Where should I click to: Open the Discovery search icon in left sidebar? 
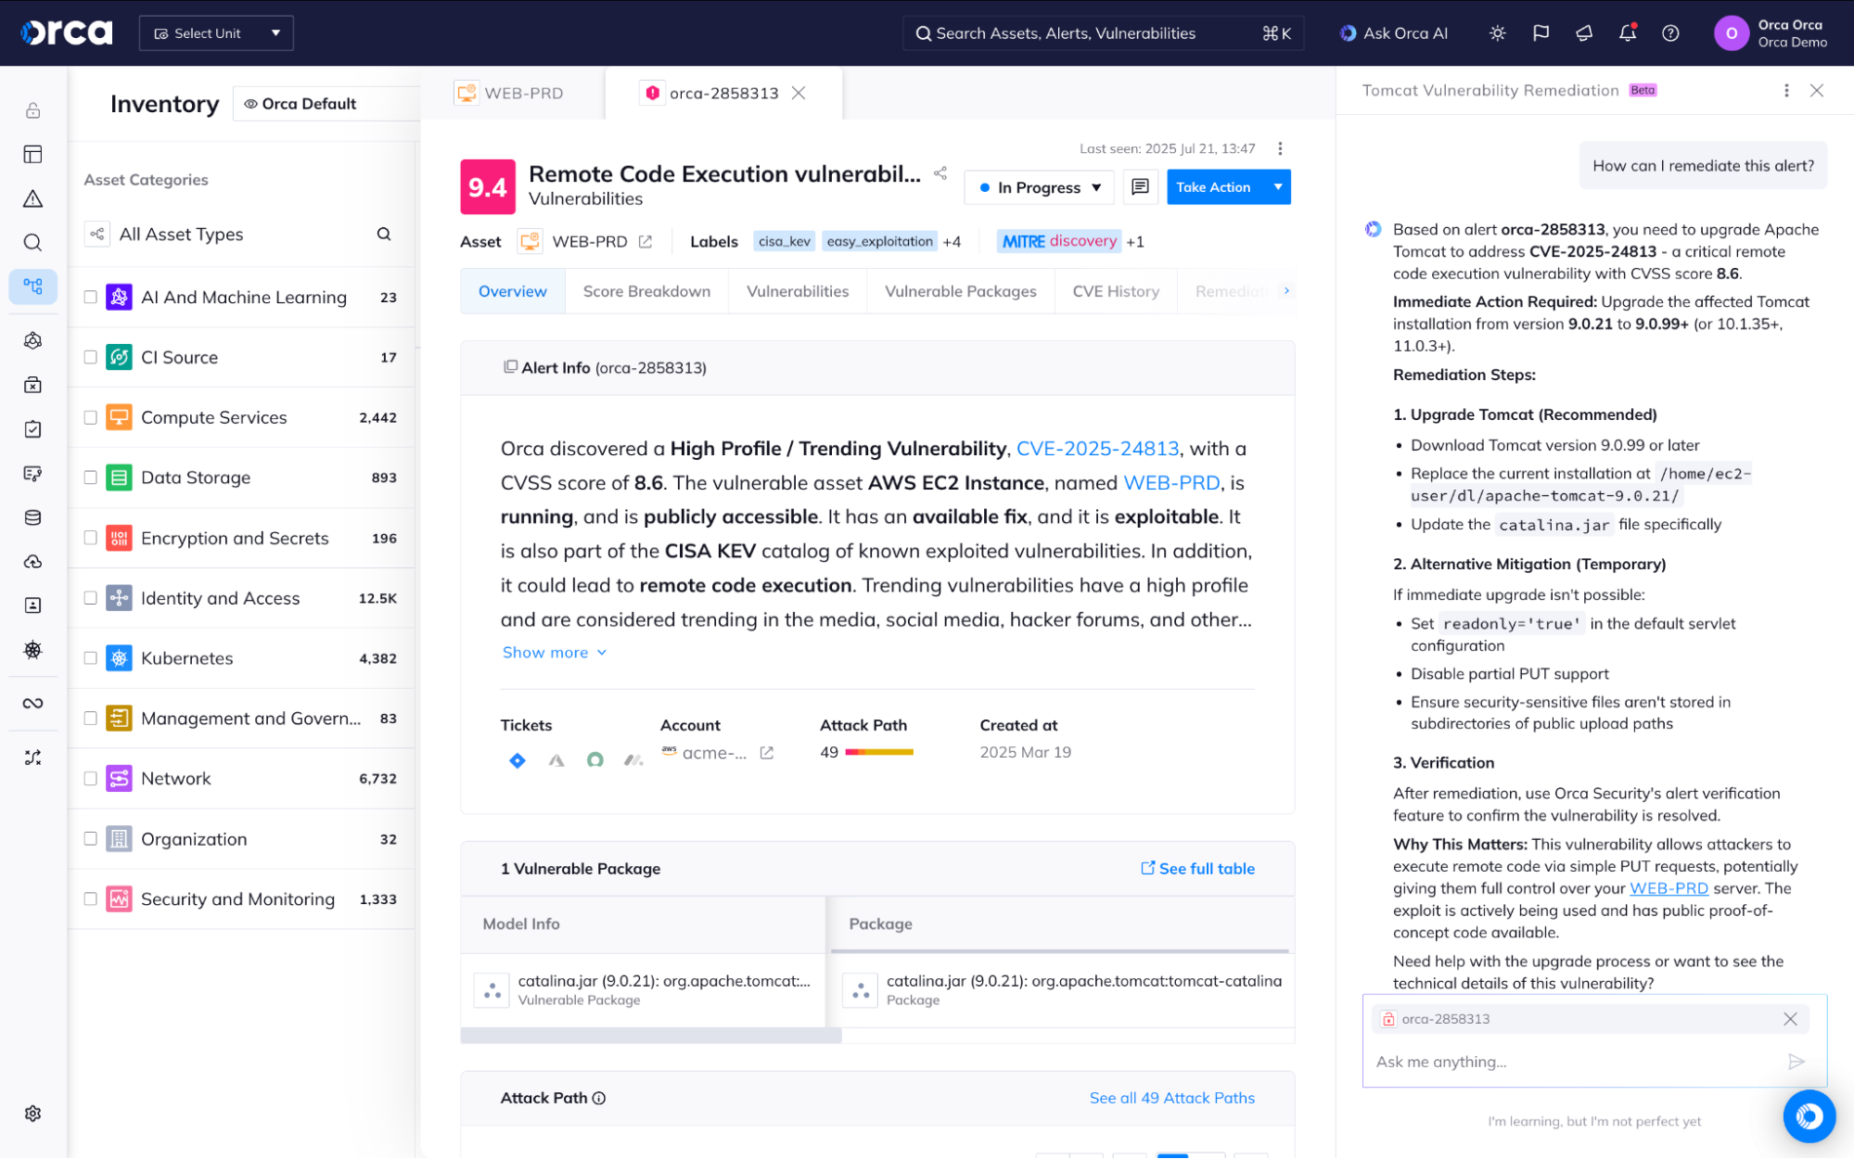point(32,243)
